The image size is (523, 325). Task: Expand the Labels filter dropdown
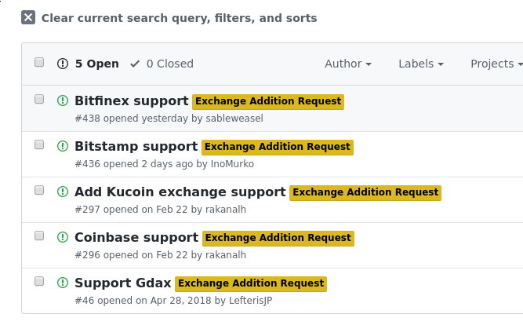coord(421,64)
